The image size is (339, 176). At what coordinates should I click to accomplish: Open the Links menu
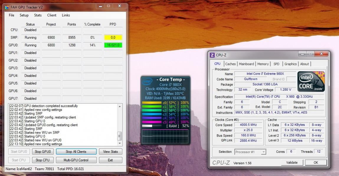(66, 15)
